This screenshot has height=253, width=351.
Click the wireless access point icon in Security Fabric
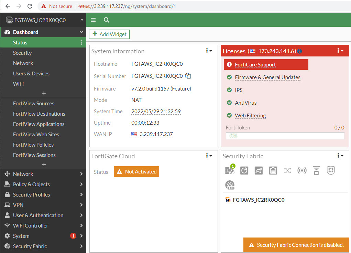tap(302, 170)
